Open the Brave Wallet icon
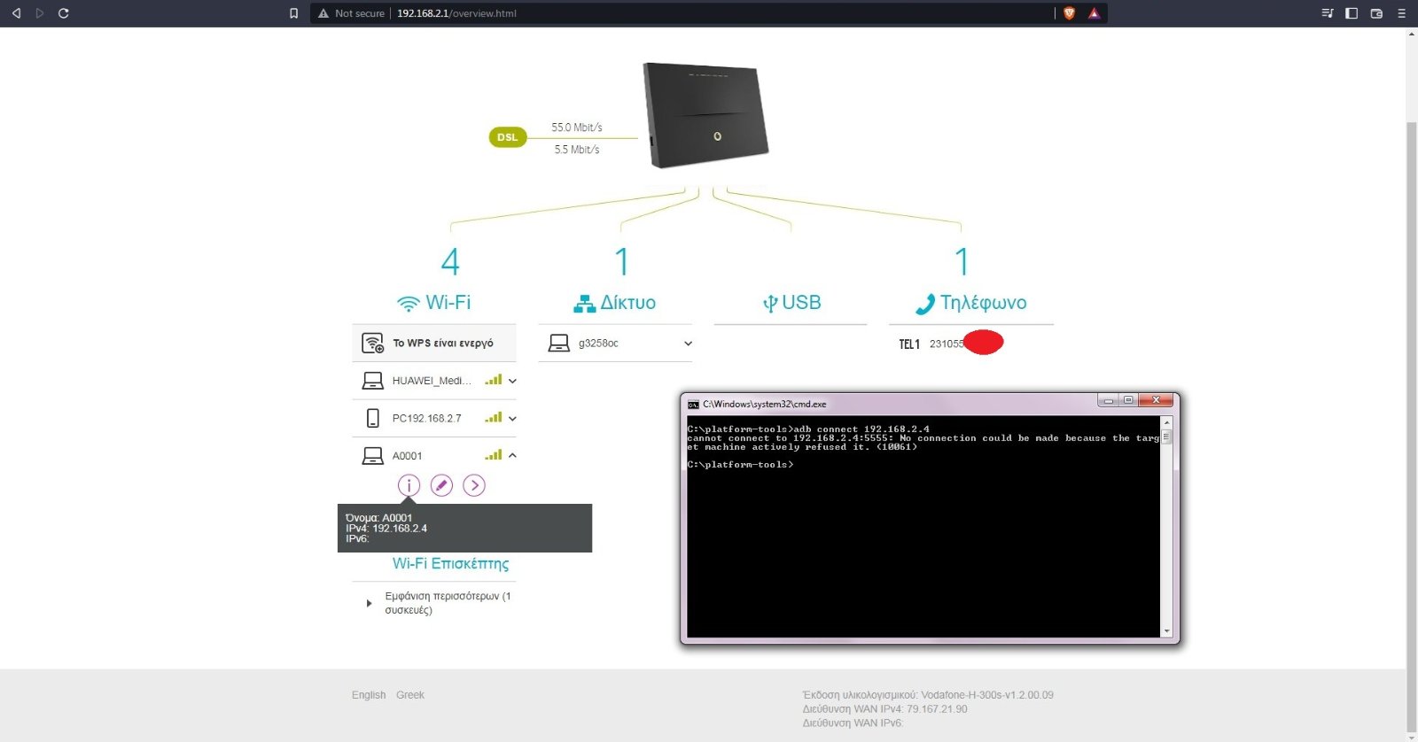1418x742 pixels. pyautogui.click(x=1376, y=13)
